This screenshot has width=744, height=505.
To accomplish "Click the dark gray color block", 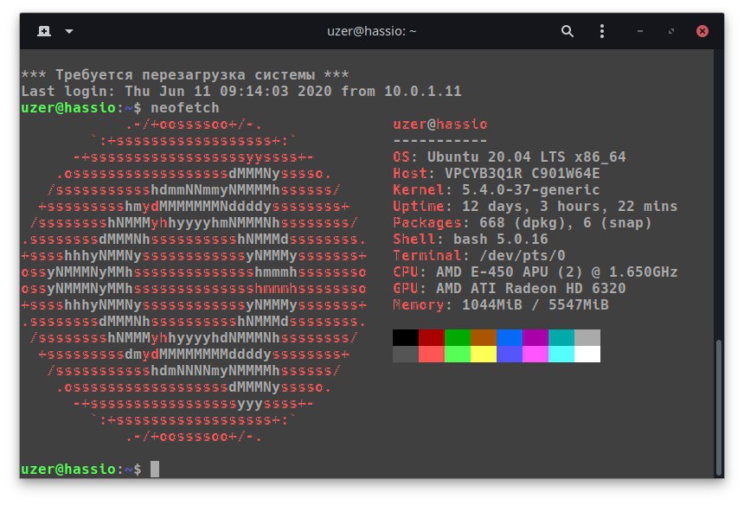I will click(x=406, y=355).
